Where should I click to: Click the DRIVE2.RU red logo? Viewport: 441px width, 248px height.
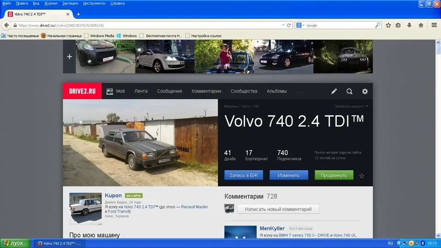82,91
